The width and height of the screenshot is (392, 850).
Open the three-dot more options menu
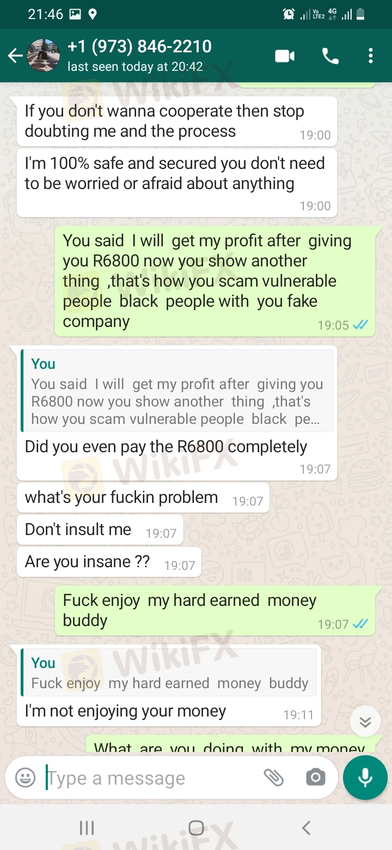tap(371, 56)
